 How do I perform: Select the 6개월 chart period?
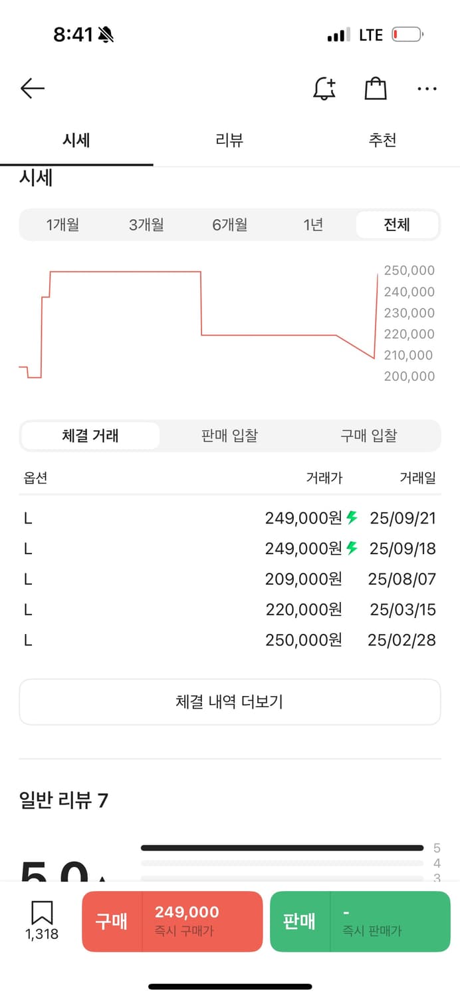click(x=230, y=225)
